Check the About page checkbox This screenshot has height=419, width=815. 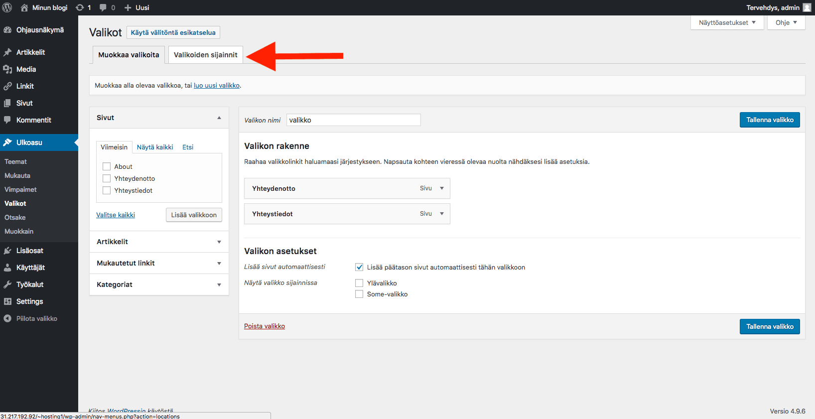pyautogui.click(x=107, y=166)
